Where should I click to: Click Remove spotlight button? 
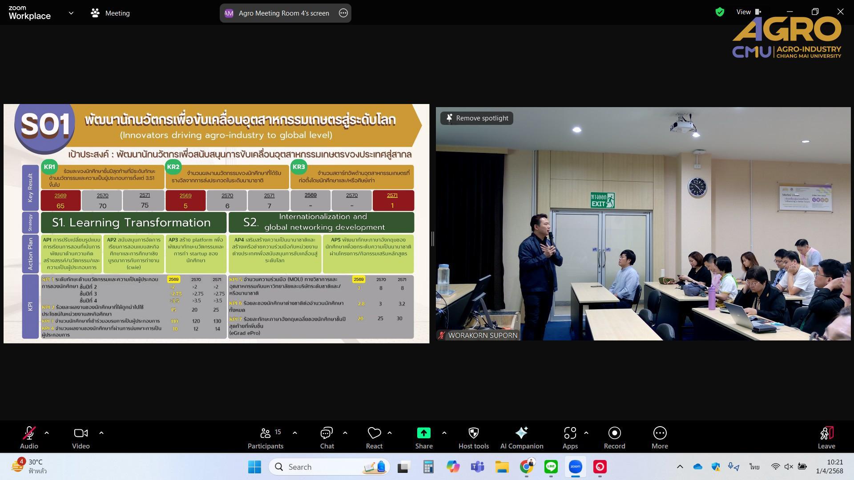click(x=477, y=118)
